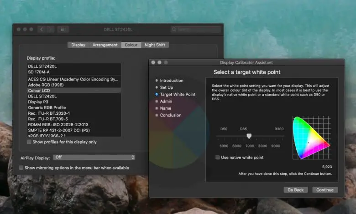Minimize the Display Calibrator Assistant window
This screenshot has height=214, width=356.
tap(160, 62)
